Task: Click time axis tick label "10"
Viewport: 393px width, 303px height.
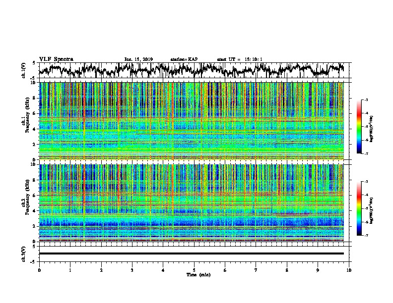Action: coord(349,270)
